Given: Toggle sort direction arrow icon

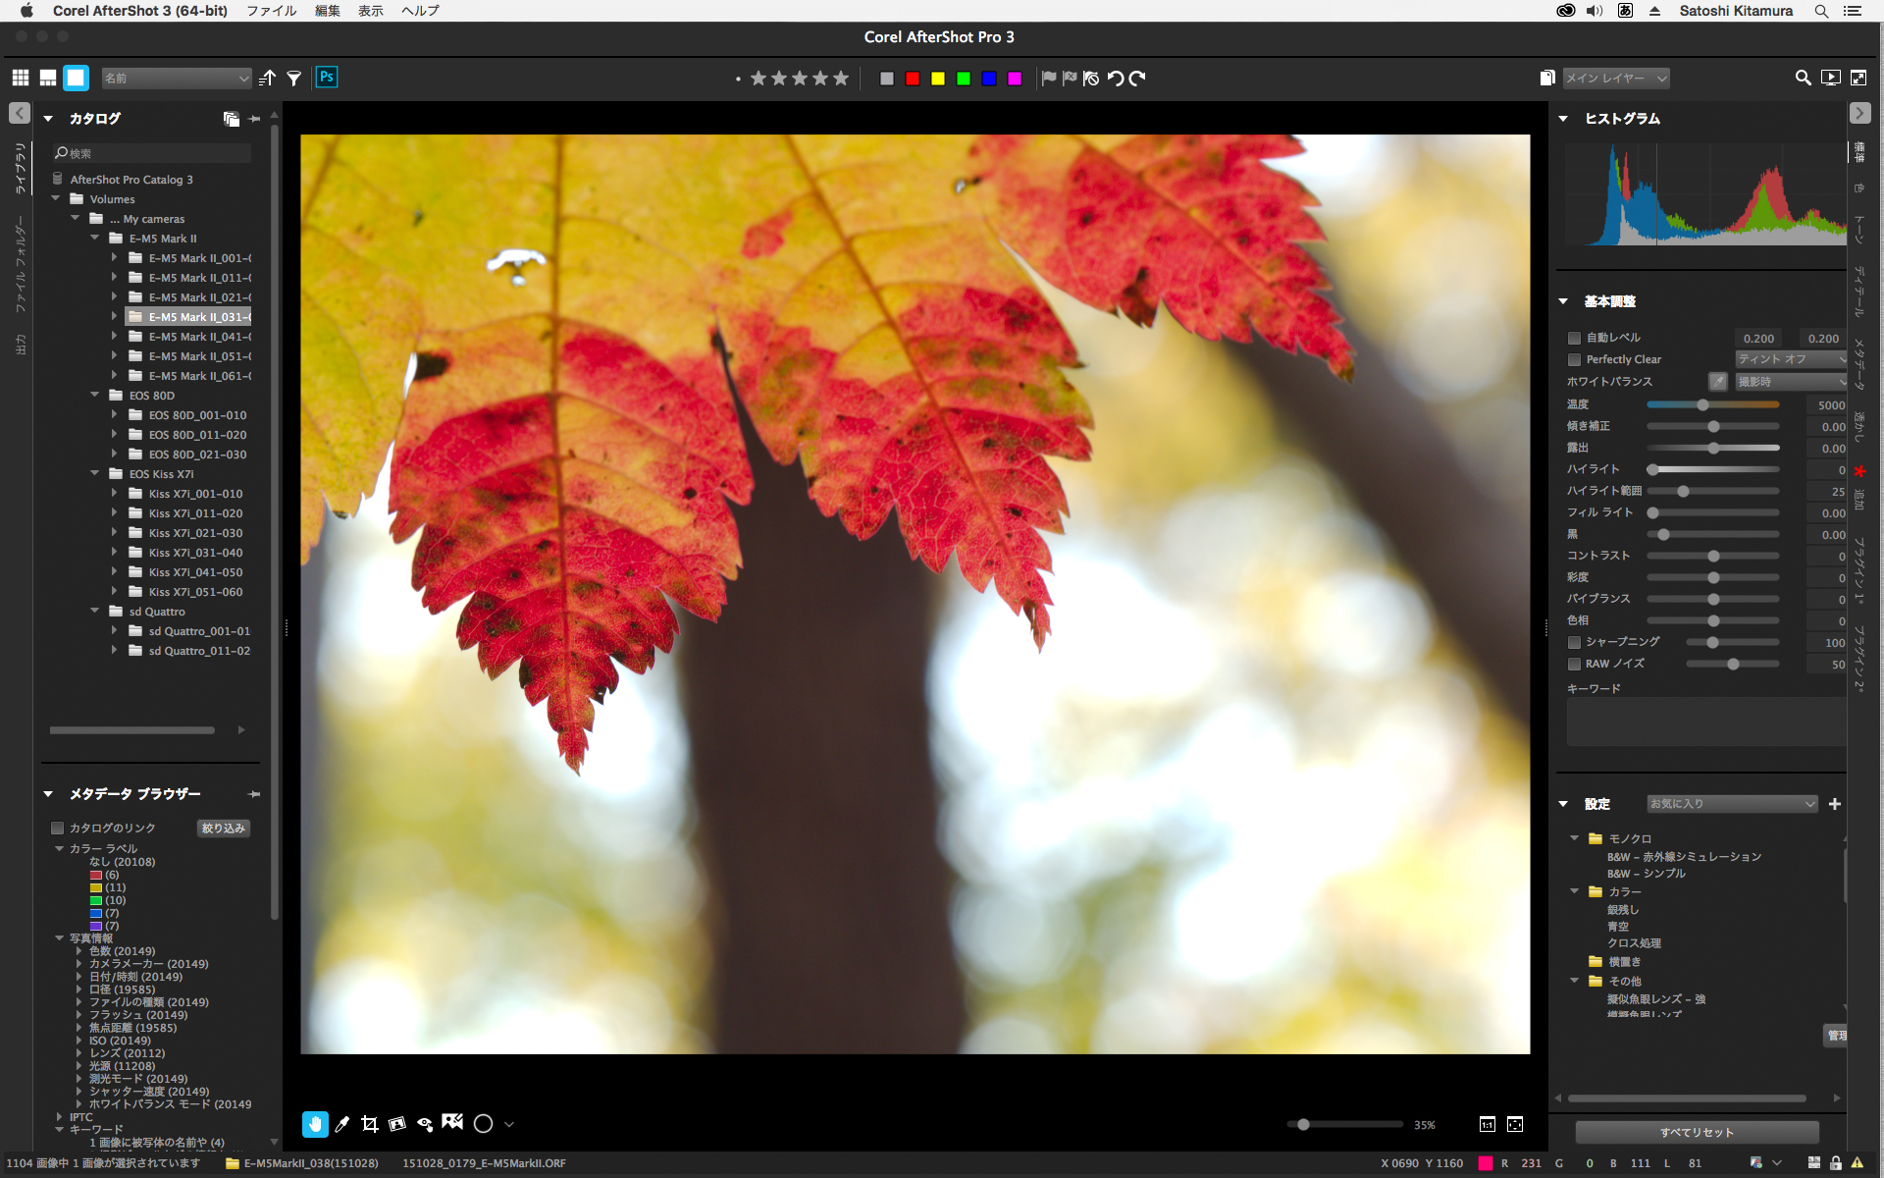Looking at the screenshot, I should (x=267, y=79).
